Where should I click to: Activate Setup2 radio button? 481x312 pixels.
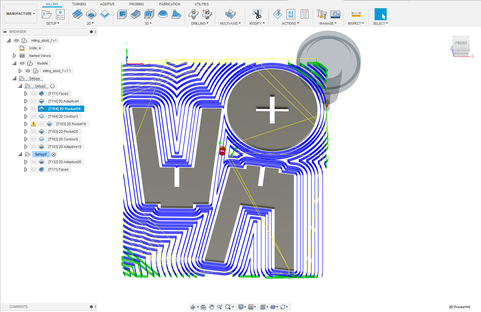click(x=53, y=86)
